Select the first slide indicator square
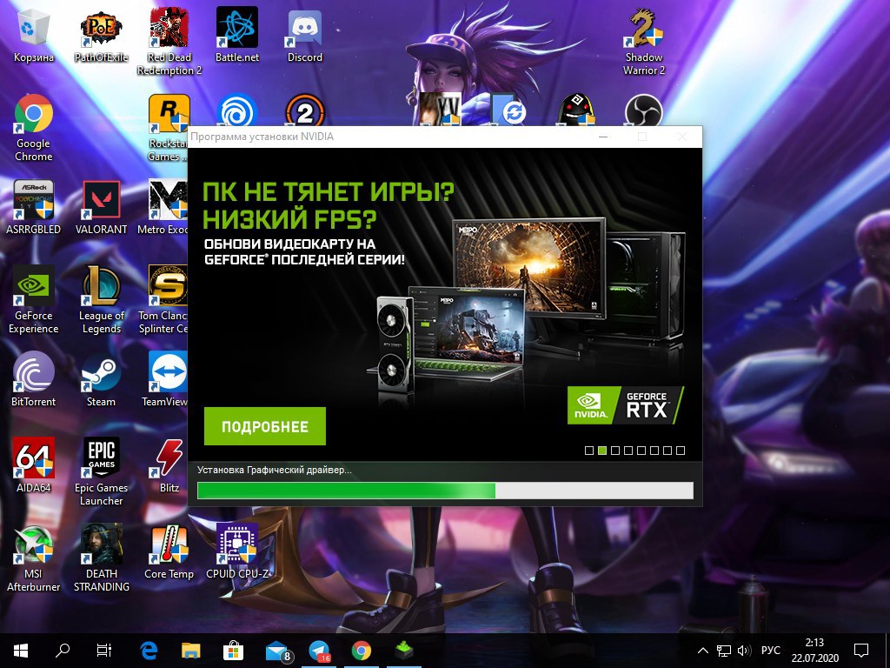The width and height of the screenshot is (890, 668). 589,451
